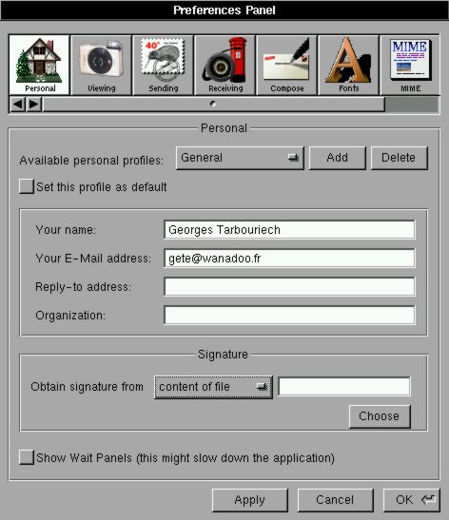Open the Receiving mailbox icon panel
The image size is (449, 520).
click(x=225, y=65)
